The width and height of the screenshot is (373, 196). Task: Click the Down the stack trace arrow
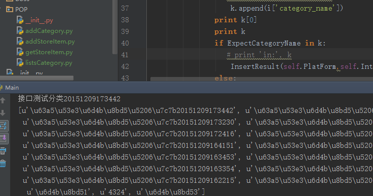(x=3, y=113)
